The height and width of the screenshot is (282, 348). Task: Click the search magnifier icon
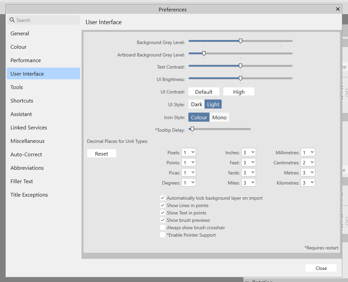(11, 20)
